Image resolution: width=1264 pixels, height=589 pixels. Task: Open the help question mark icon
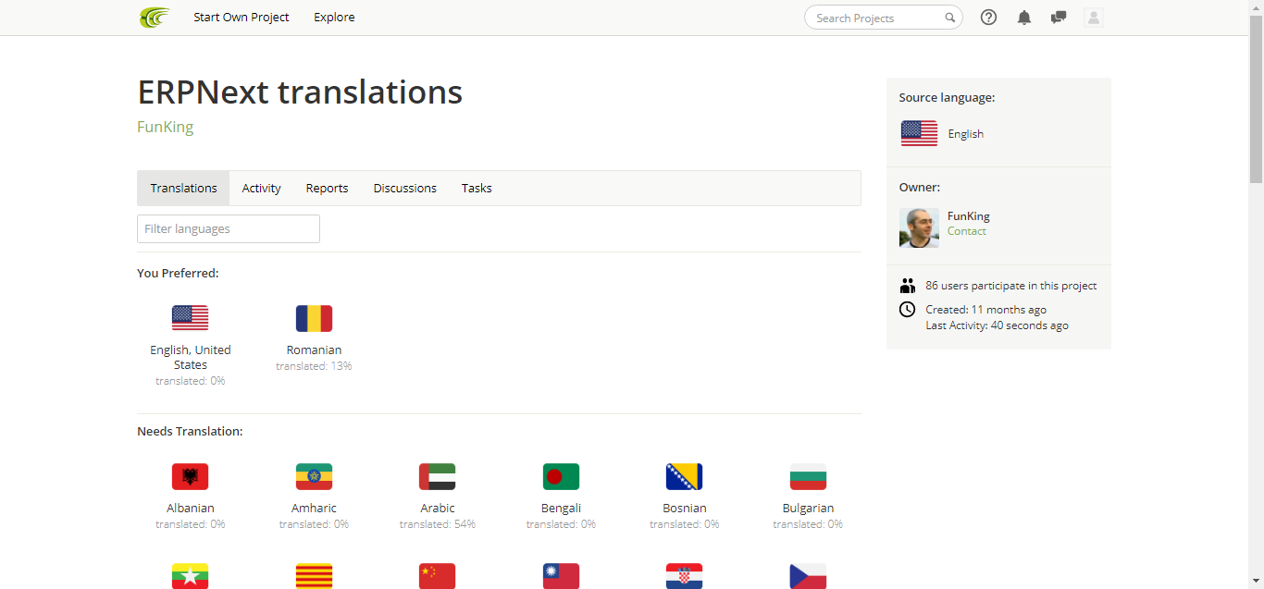click(988, 18)
